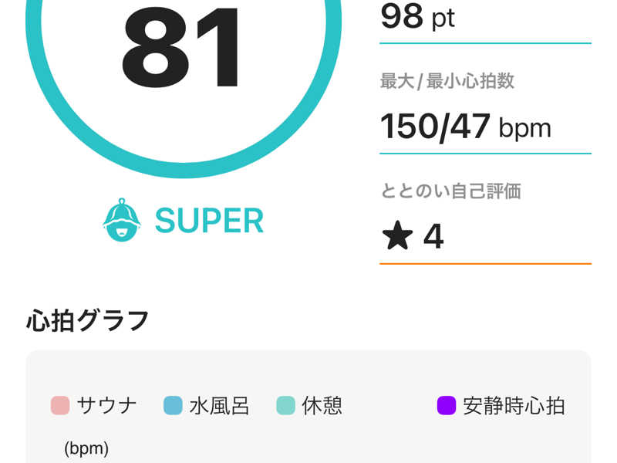Click the (bpm) axis unit label

pos(86,448)
